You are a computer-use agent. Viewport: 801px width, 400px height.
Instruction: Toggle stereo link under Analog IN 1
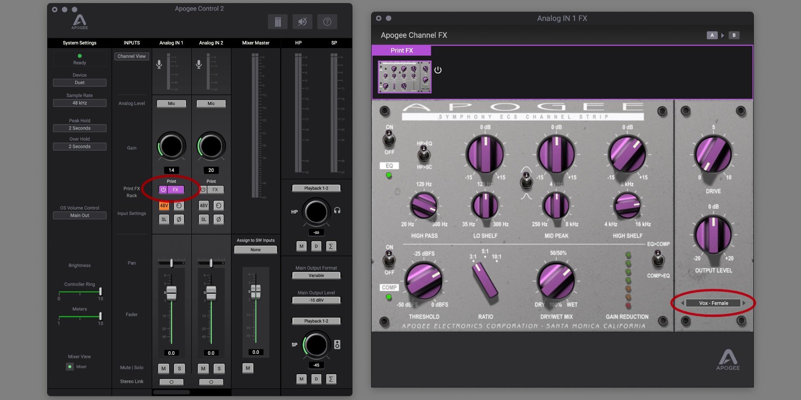click(x=171, y=382)
